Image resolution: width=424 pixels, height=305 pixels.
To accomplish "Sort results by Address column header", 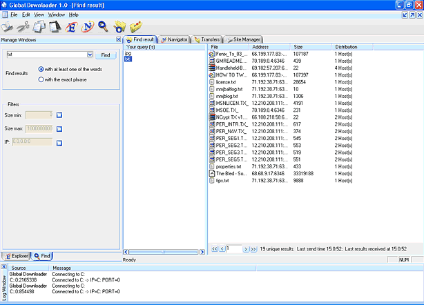I will [x=269, y=47].
